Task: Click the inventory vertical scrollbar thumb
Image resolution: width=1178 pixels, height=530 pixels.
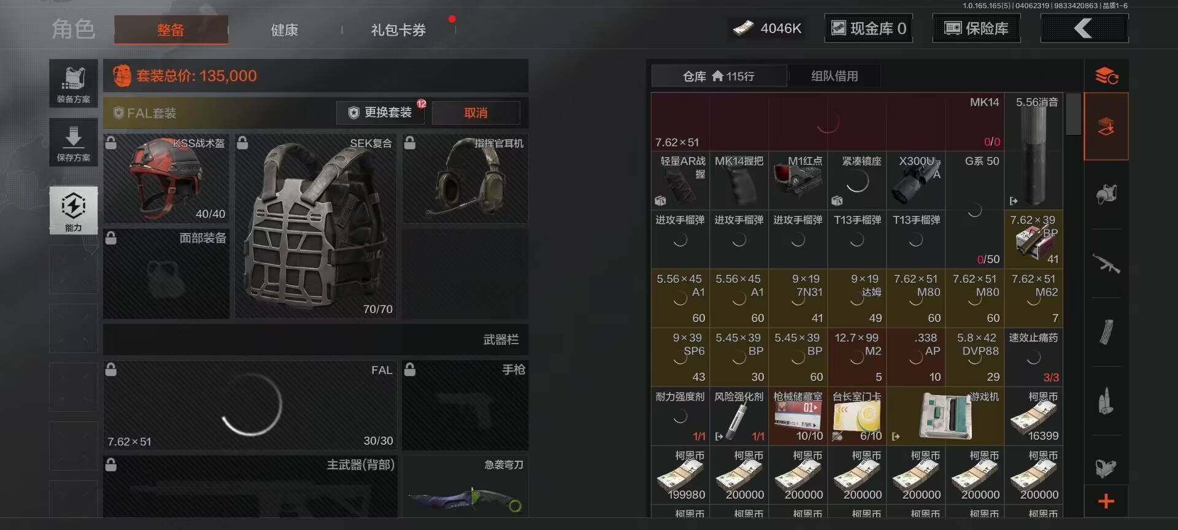Action: 1073,114
